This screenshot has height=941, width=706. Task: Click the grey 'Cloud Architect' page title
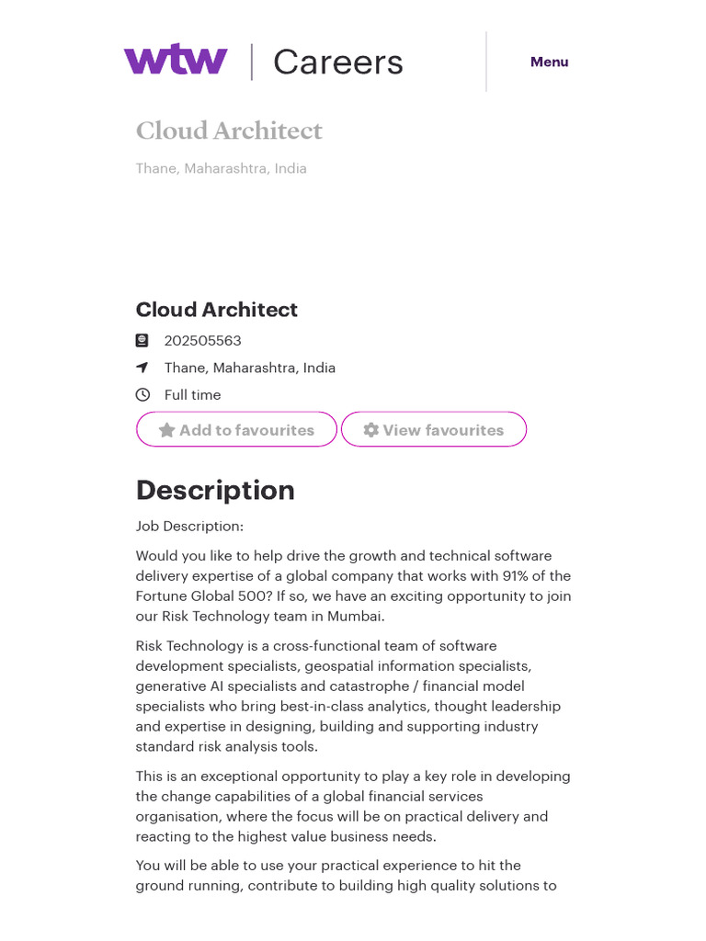229,130
